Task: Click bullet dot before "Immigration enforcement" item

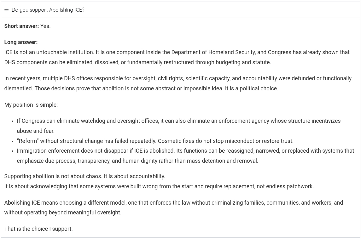Action: click(13, 151)
